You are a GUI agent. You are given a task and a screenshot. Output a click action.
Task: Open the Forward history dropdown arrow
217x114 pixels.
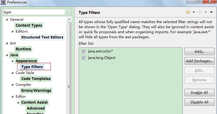[206, 12]
